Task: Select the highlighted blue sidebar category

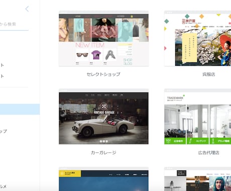Action: point(20,109)
